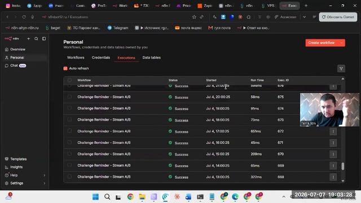The height and width of the screenshot is (203, 361).
Task: Open the actions menu for execution 872
Action: tap(333, 131)
